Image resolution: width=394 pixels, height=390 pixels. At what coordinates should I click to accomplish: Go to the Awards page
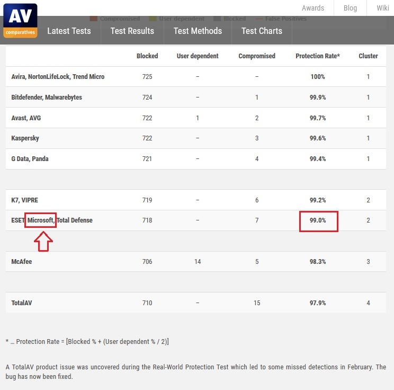coord(313,8)
